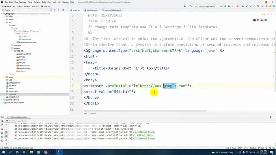Viewport: 276px width, 155px height.
Task: Open the Window menu
Action: (x=65, y=2)
